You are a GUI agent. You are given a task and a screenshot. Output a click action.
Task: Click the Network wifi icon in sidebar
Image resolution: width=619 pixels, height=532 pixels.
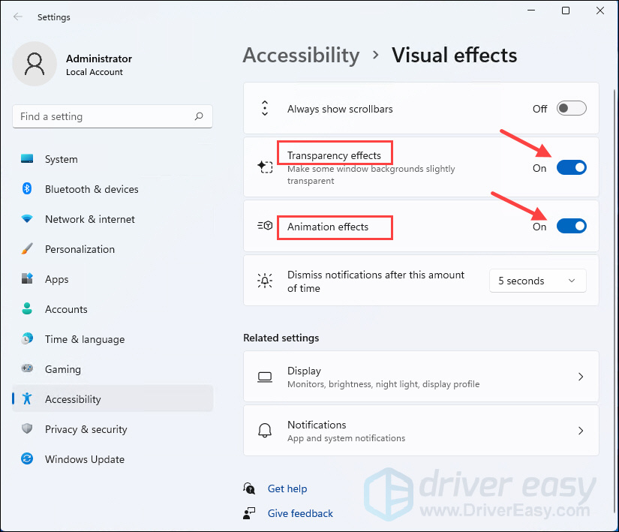(x=27, y=218)
